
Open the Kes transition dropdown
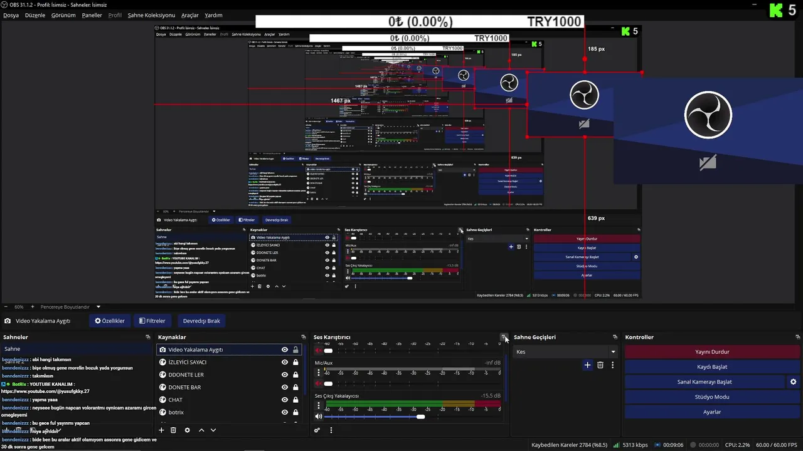565,352
